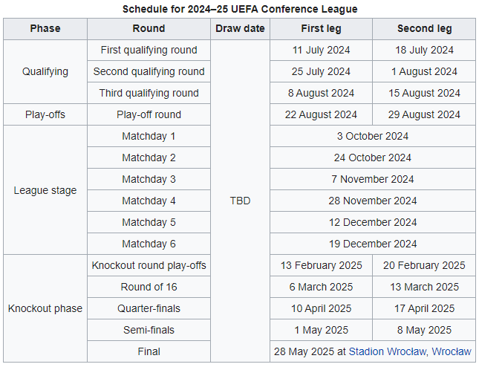This screenshot has width=479, height=367.
Task: Click the Quarter-finals round cell
Action: pos(149,308)
